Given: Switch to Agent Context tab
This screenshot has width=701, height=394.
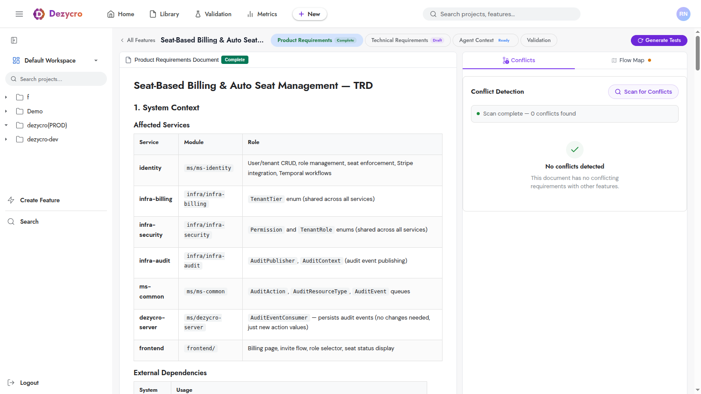Looking at the screenshot, I should point(485,40).
